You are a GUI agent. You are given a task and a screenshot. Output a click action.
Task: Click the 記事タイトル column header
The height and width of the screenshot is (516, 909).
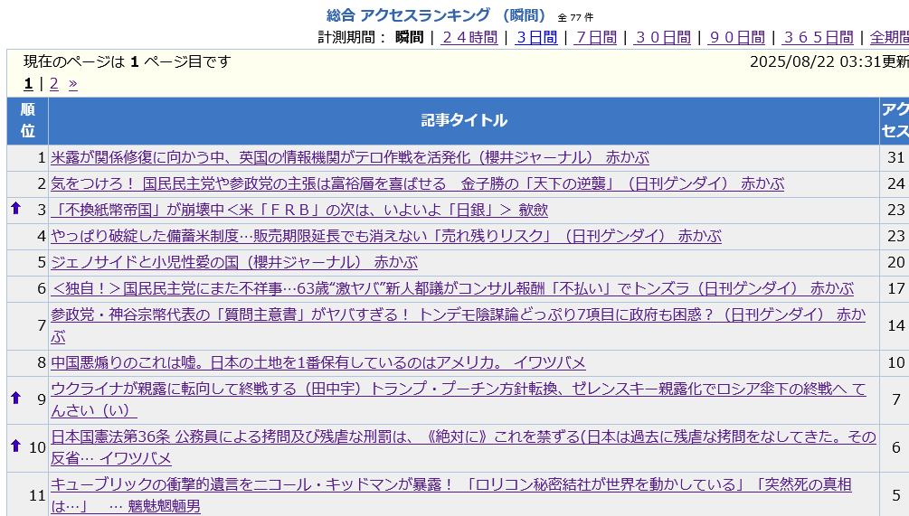pyautogui.click(x=464, y=120)
